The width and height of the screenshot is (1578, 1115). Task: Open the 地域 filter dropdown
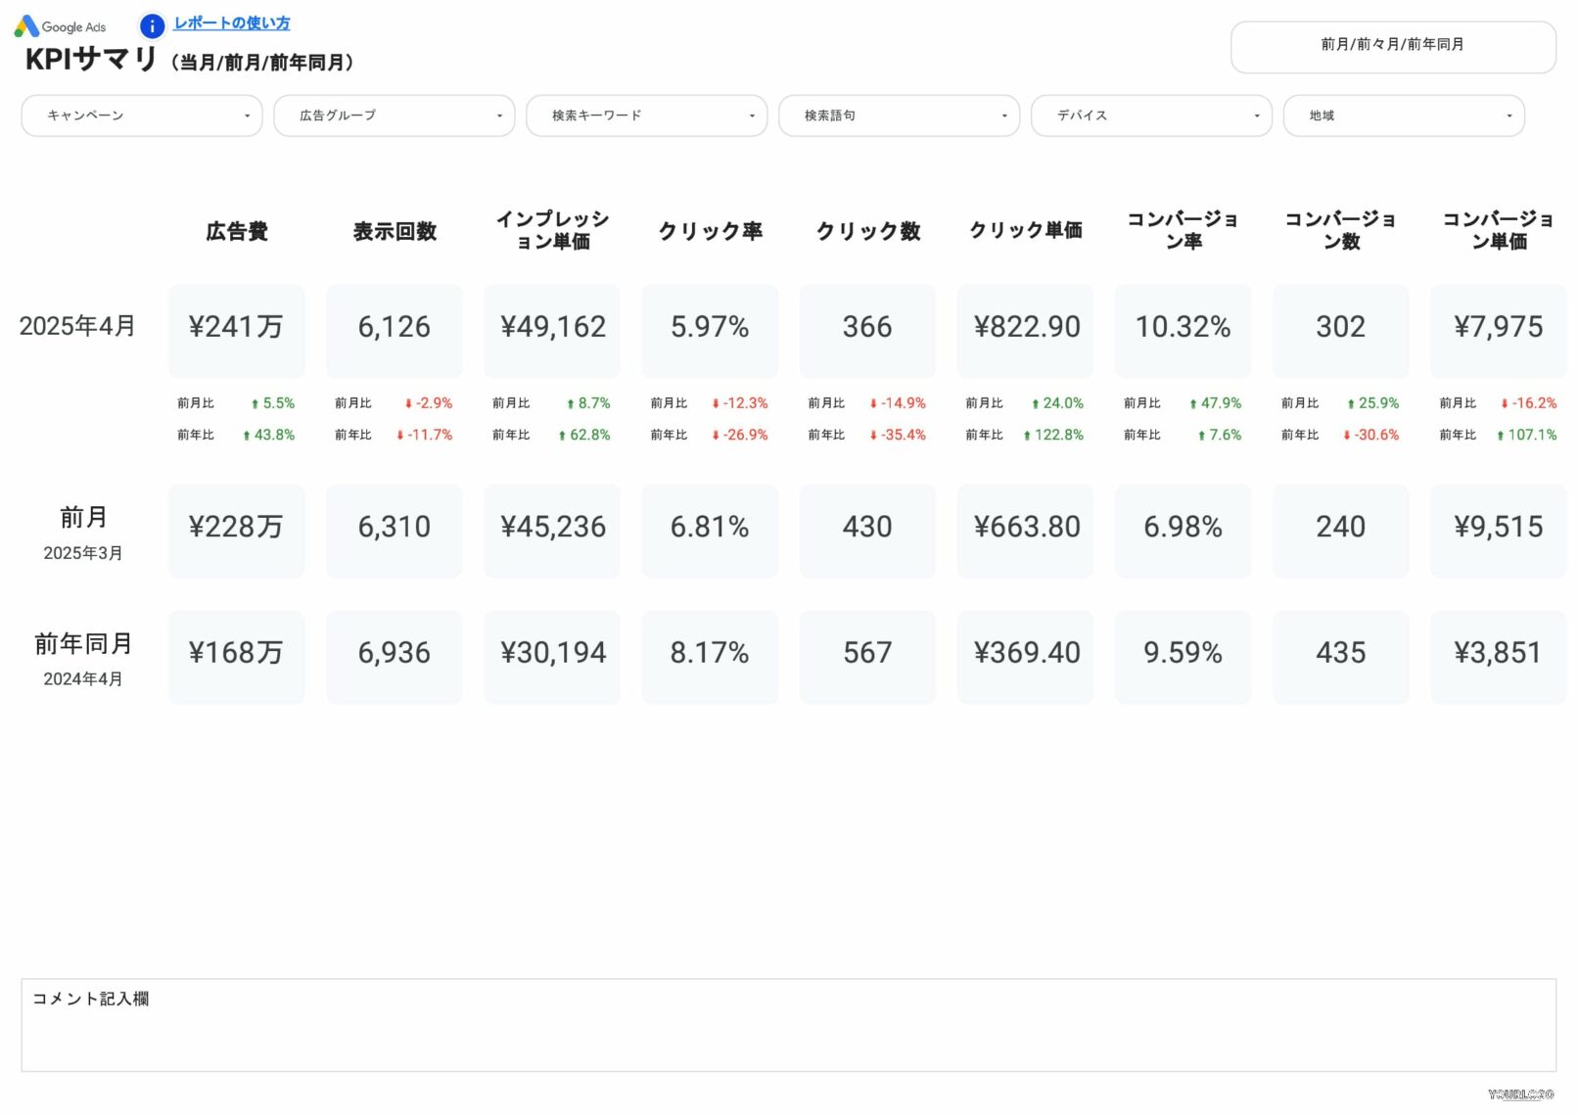[1403, 116]
